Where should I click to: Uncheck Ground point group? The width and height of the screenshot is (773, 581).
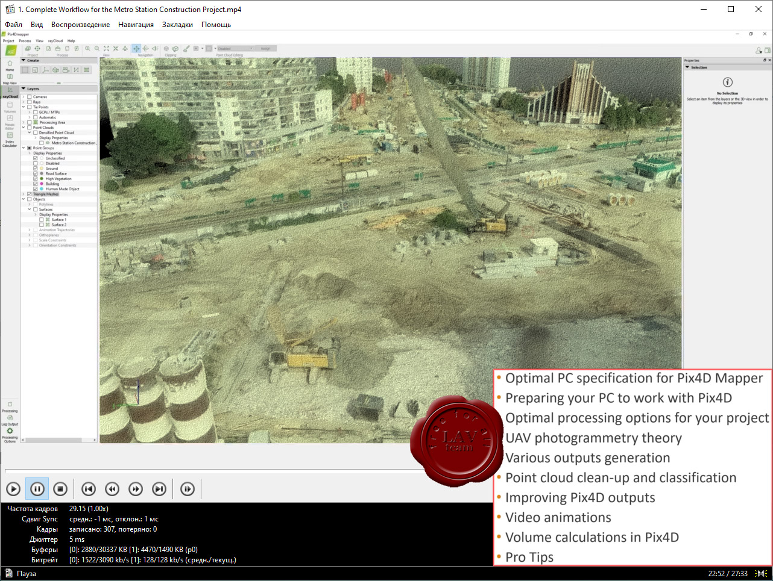tap(36, 169)
